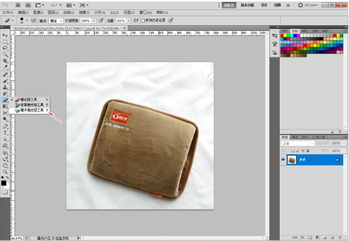
Task: Open the View Extras dropdown
Action: [x=39, y=5]
